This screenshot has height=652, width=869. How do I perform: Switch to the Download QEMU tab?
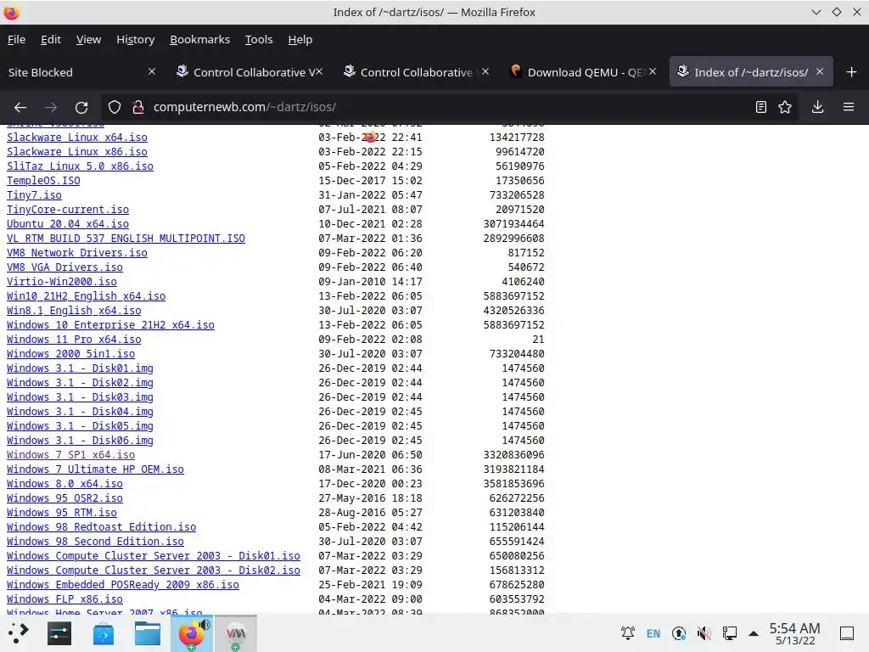pos(583,71)
